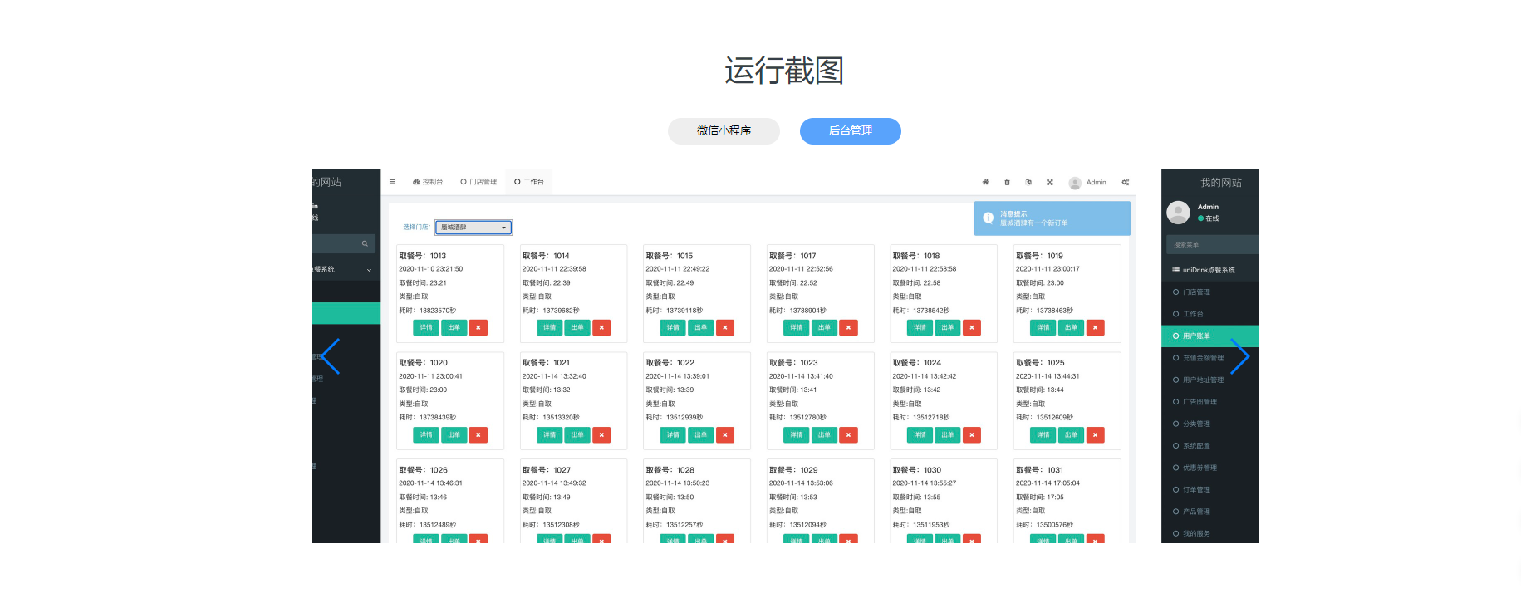Click the 消息提示 new order notification
1521x598 pixels.
tap(1052, 218)
